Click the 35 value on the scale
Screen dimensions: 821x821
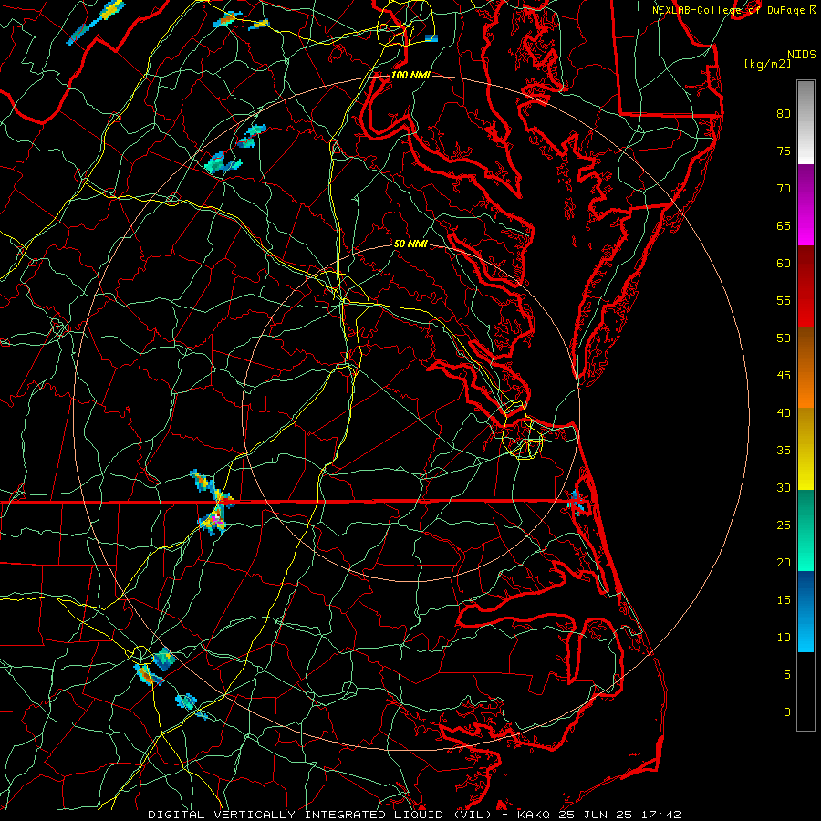[784, 451]
